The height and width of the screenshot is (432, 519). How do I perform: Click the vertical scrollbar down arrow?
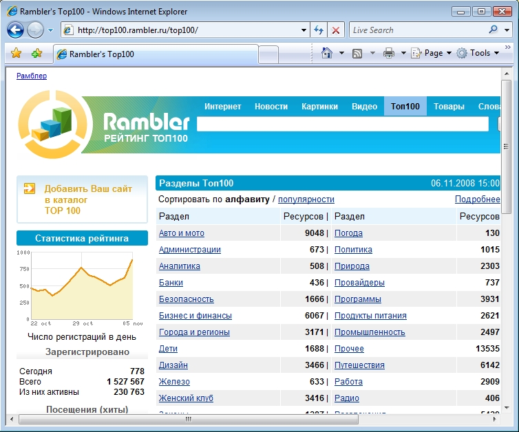pyautogui.click(x=507, y=408)
